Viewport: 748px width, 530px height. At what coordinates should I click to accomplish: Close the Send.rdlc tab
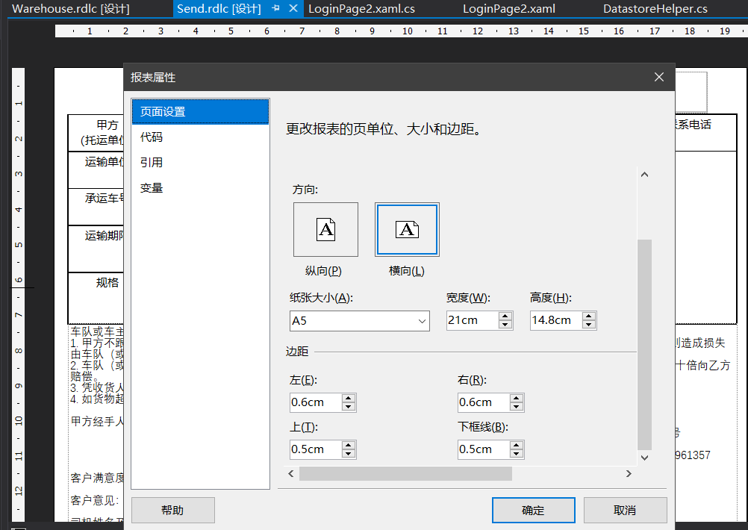click(293, 8)
